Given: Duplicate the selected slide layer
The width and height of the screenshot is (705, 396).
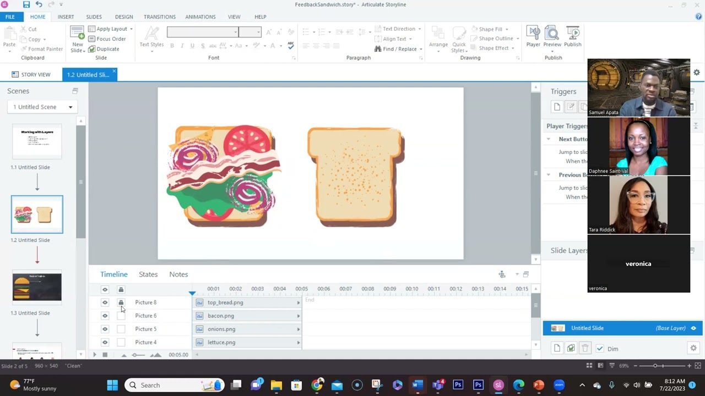Looking at the screenshot, I should (x=571, y=348).
